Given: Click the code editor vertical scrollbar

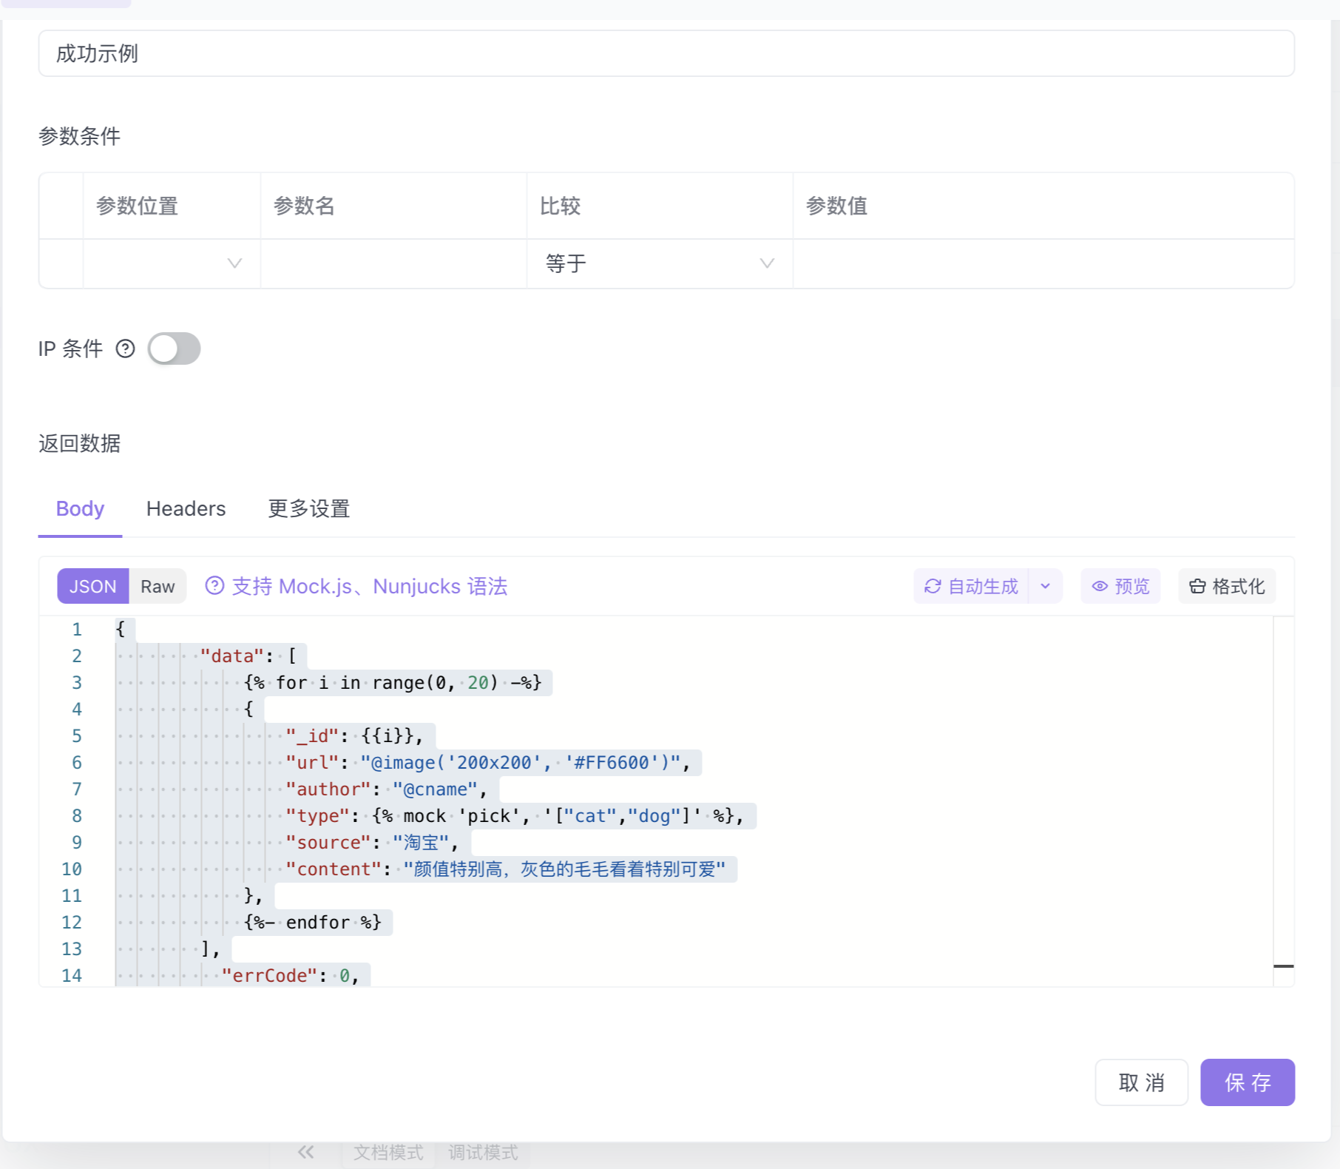Looking at the screenshot, I should 1284,801.
